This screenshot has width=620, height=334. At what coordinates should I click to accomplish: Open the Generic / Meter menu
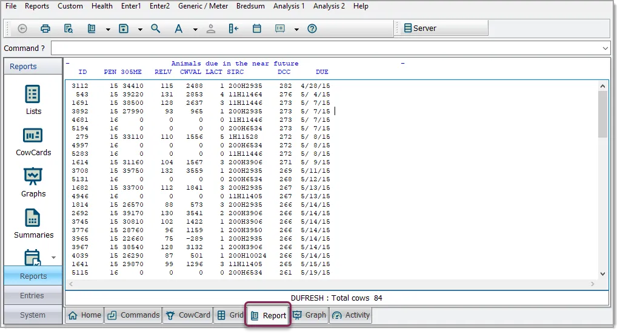(x=203, y=6)
